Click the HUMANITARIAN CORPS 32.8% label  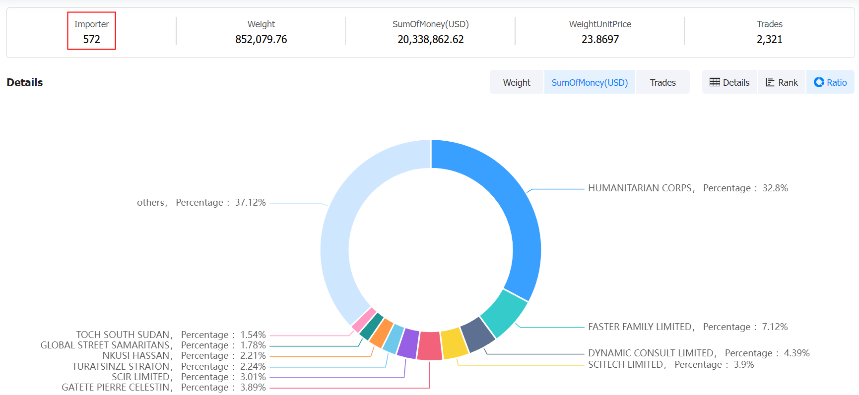[688, 188]
